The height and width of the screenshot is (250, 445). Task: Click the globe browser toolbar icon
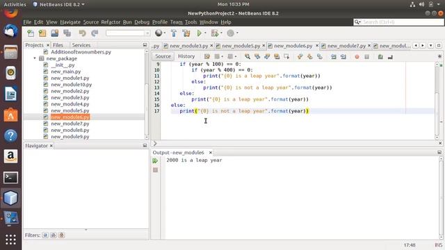[159, 33]
